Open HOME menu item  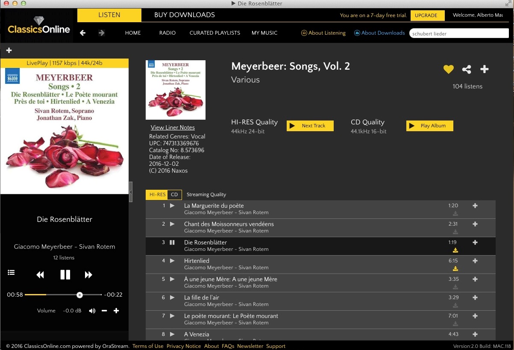click(133, 33)
